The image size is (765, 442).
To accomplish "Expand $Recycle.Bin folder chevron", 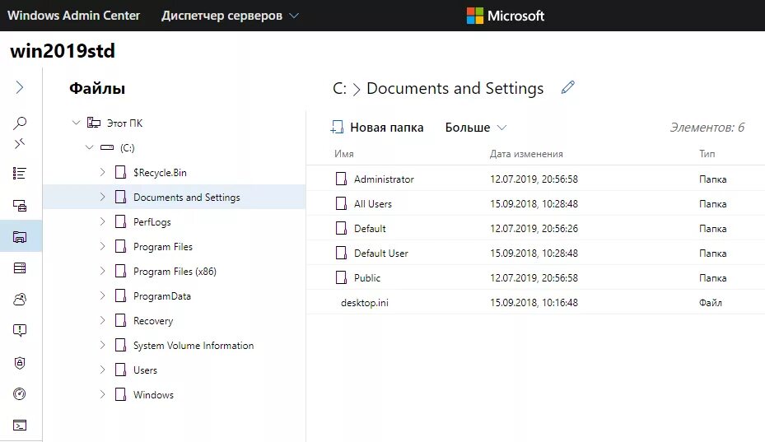I will [x=102, y=172].
